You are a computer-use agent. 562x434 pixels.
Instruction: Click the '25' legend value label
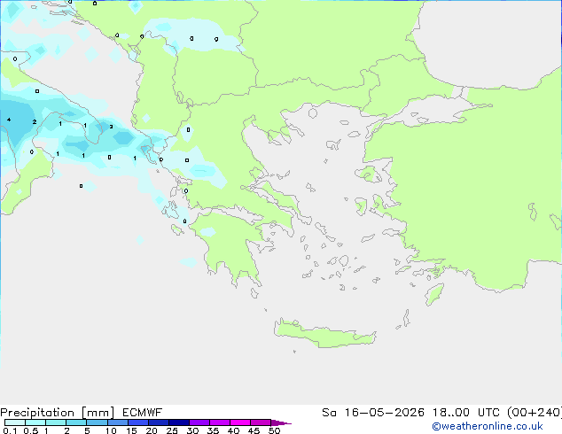[x=172, y=430]
